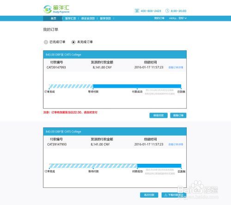Click the 再次付款 button

(x=149, y=195)
